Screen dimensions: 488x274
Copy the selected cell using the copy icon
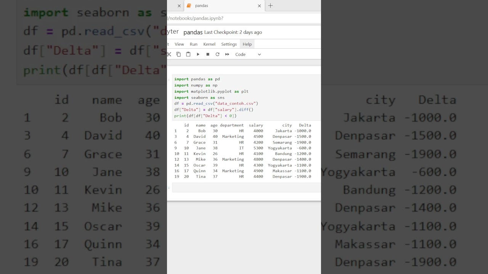click(178, 54)
